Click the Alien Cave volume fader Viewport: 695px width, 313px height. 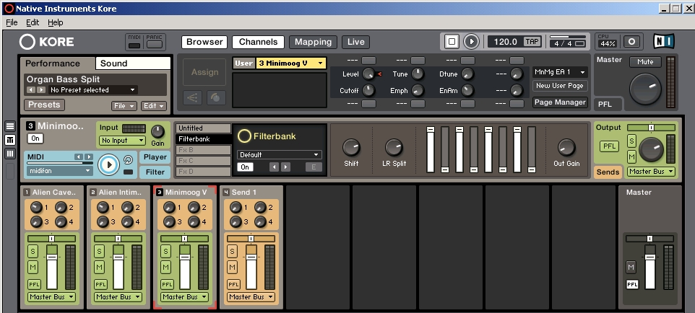[x=52, y=267]
